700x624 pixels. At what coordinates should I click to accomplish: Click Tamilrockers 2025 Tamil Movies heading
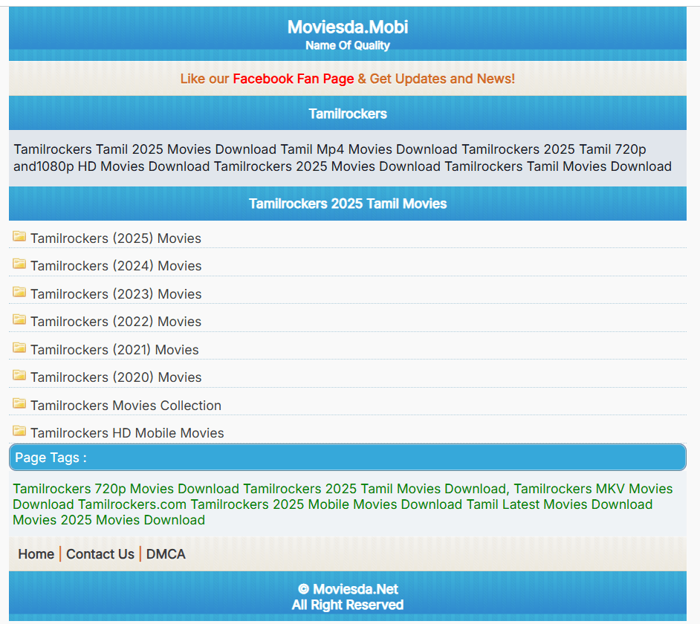[348, 204]
